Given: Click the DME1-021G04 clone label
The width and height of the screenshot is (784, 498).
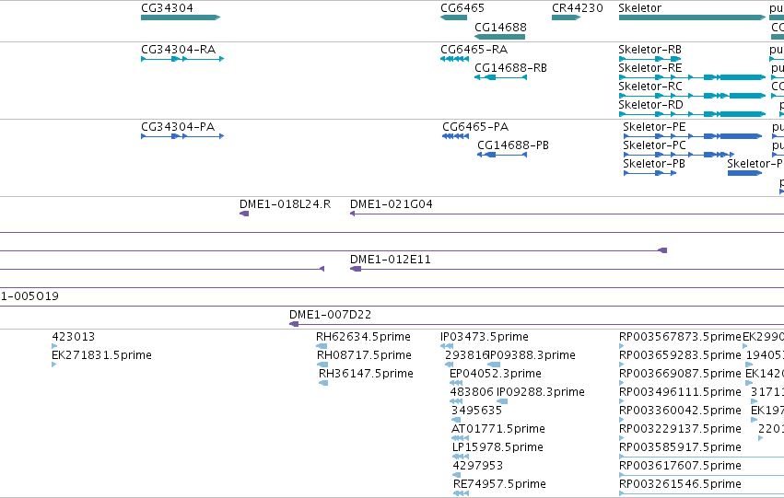Looking at the screenshot, I should [391, 204].
